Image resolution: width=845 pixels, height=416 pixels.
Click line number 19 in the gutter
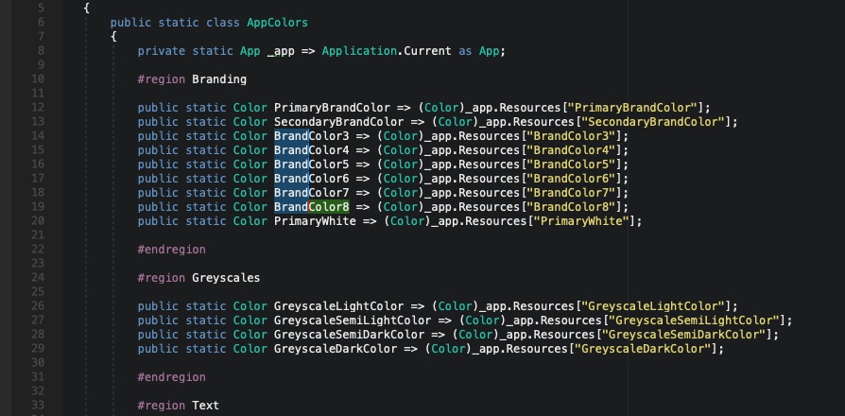38,207
